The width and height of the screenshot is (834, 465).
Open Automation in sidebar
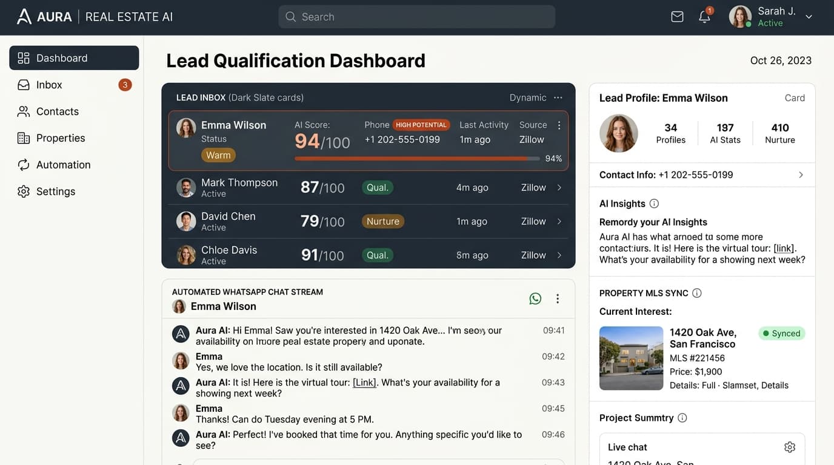click(x=74, y=165)
